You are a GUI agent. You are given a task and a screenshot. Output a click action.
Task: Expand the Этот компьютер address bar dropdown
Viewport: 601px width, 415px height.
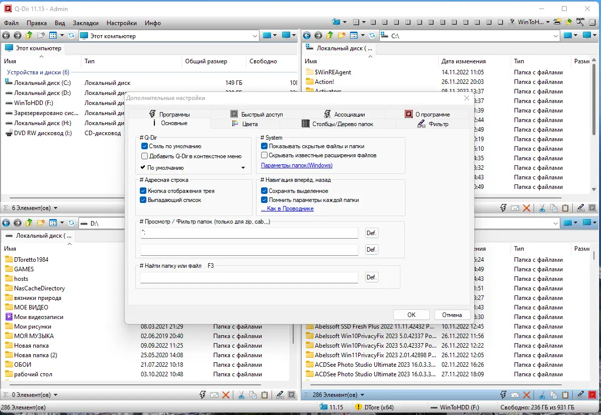[255, 36]
